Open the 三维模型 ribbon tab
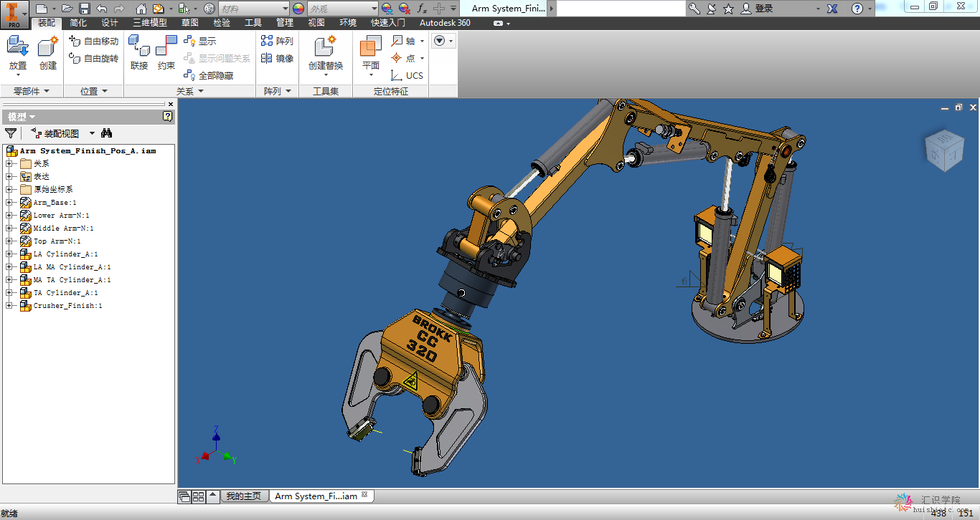Viewport: 980px width, 520px height. point(150,23)
